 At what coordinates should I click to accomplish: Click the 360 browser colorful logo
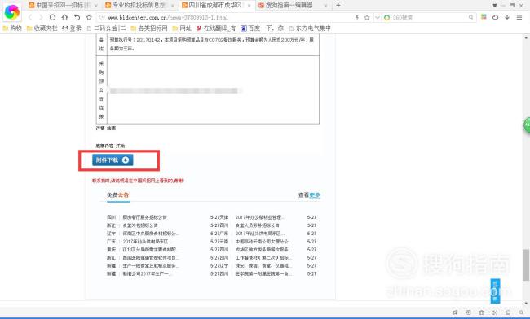[x=12, y=12]
